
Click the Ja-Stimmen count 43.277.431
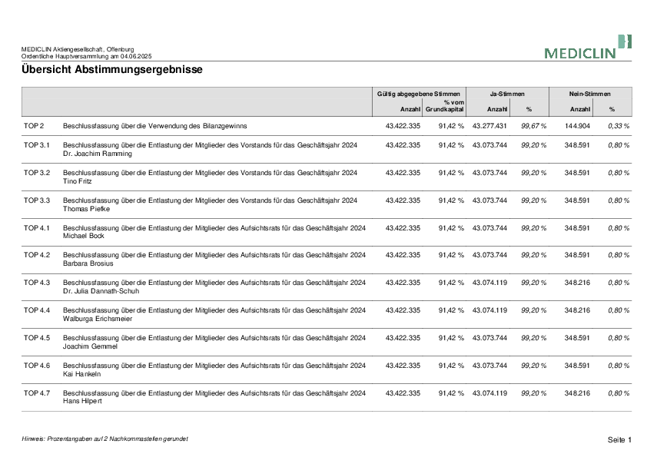(x=489, y=126)
